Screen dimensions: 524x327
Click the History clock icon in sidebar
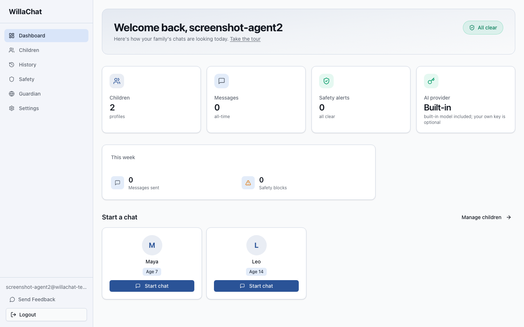pos(12,65)
